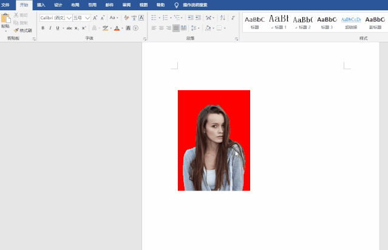Click the Paste icon in clipboard group

(x=5, y=19)
